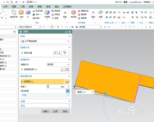Toggle the point on face snap

pos(146,27)
